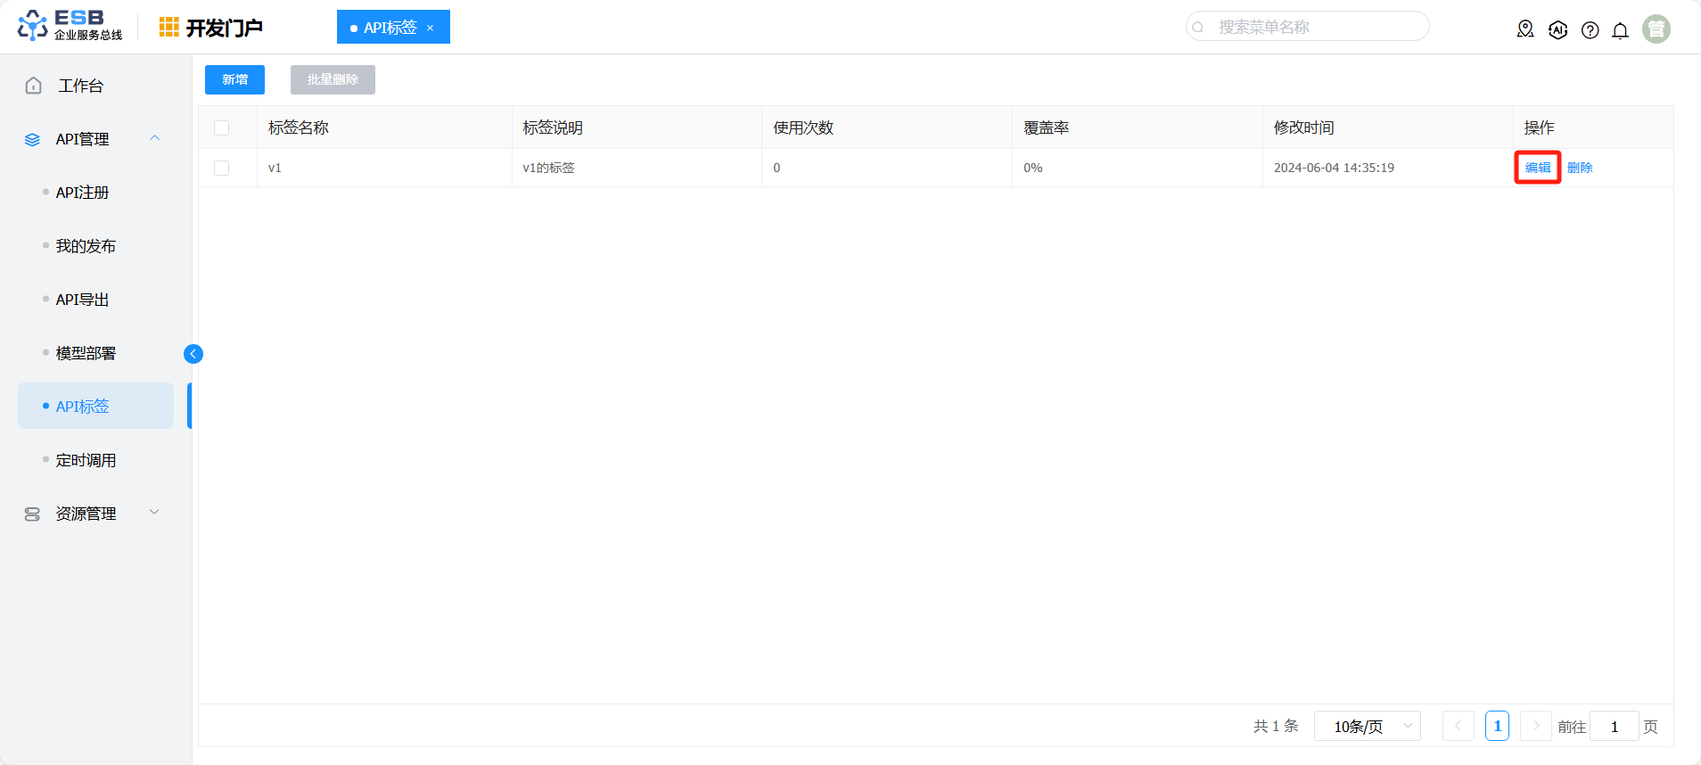Go to 定时调用 in sidebar
1701x765 pixels.
click(x=86, y=460)
